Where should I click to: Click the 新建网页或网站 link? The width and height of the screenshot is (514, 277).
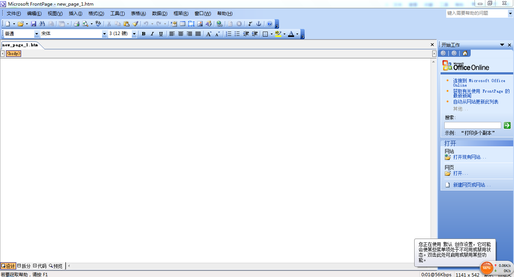coord(472,184)
